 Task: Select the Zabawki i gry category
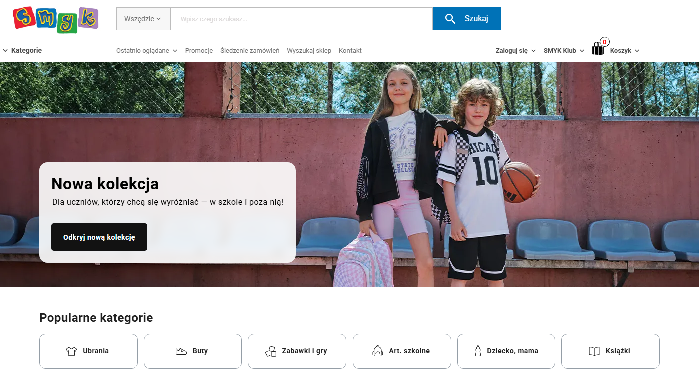pyautogui.click(x=297, y=351)
